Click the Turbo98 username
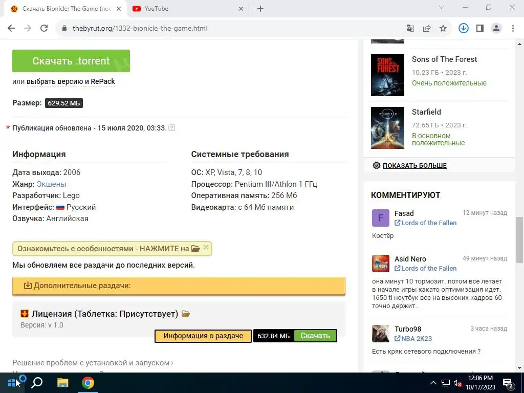Viewport: 524px width, 393px height. pyautogui.click(x=408, y=329)
